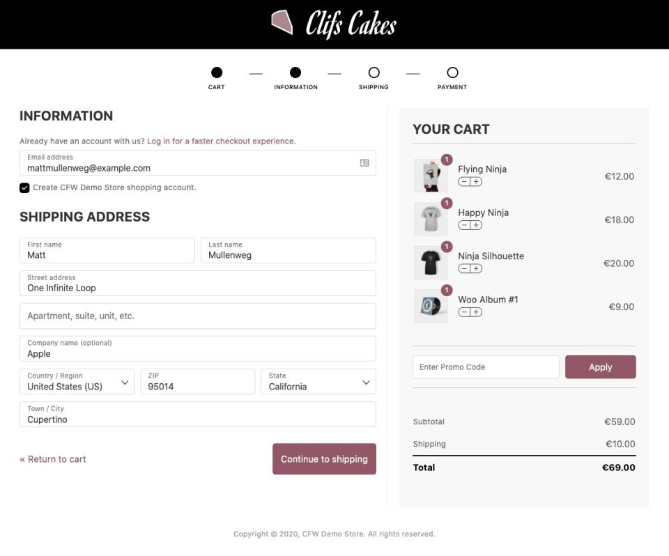Select the Payment step circle
This screenshot has height=556, width=669.
(452, 72)
